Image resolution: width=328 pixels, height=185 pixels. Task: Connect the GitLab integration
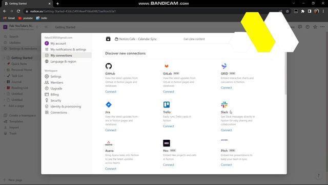coord(169,91)
